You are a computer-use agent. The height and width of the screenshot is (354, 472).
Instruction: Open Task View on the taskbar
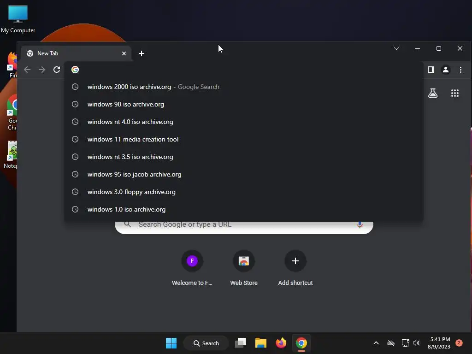241,343
